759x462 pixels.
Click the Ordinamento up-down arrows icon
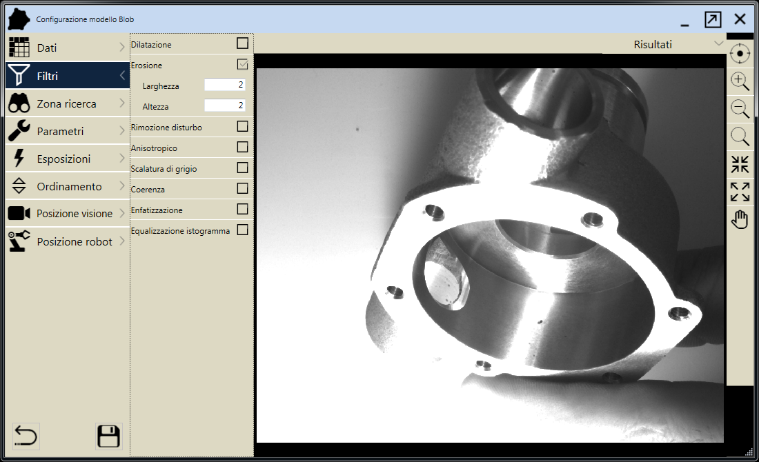tap(19, 185)
